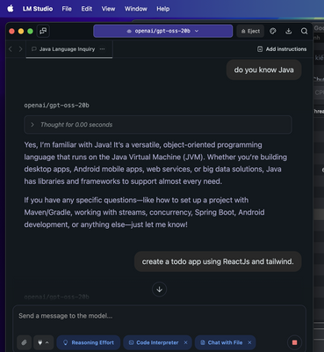Open the openai/gpt-oss-20b model selector dropdown

pyautogui.click(x=163, y=31)
